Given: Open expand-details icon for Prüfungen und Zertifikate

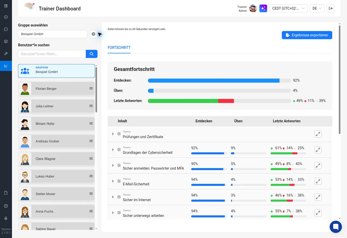Looking at the screenshot, I should [318, 134].
